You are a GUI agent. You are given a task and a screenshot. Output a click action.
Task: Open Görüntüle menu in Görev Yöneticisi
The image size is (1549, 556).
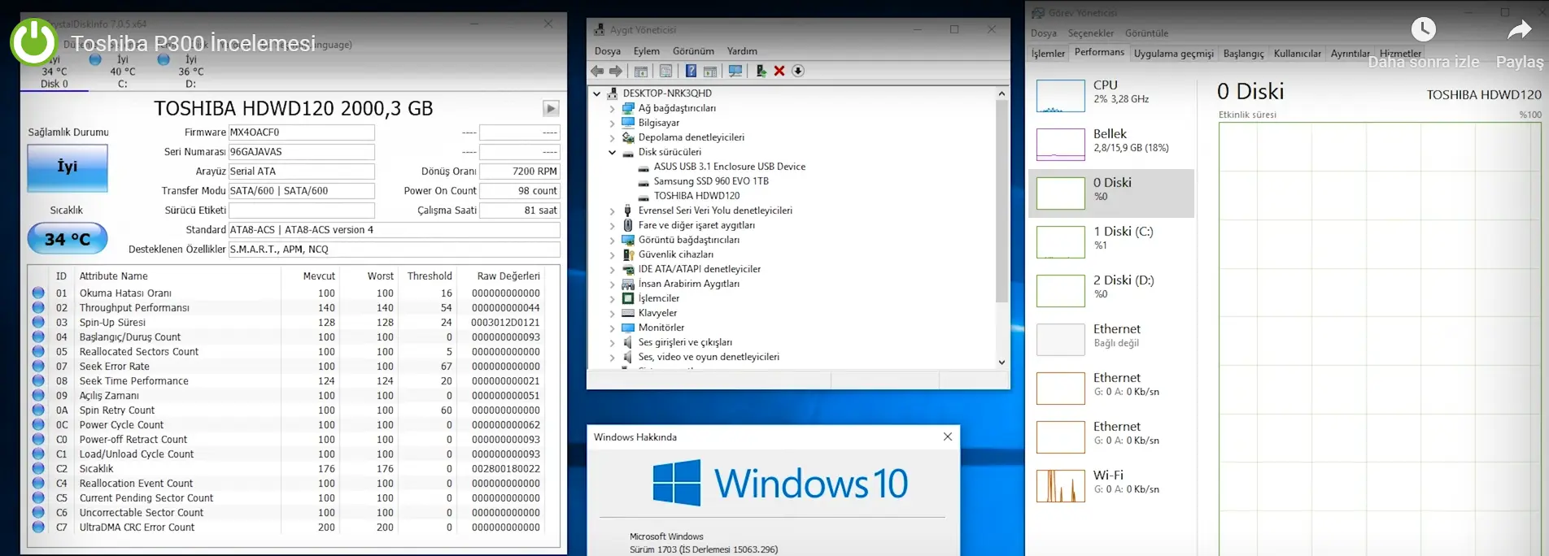(x=1147, y=33)
